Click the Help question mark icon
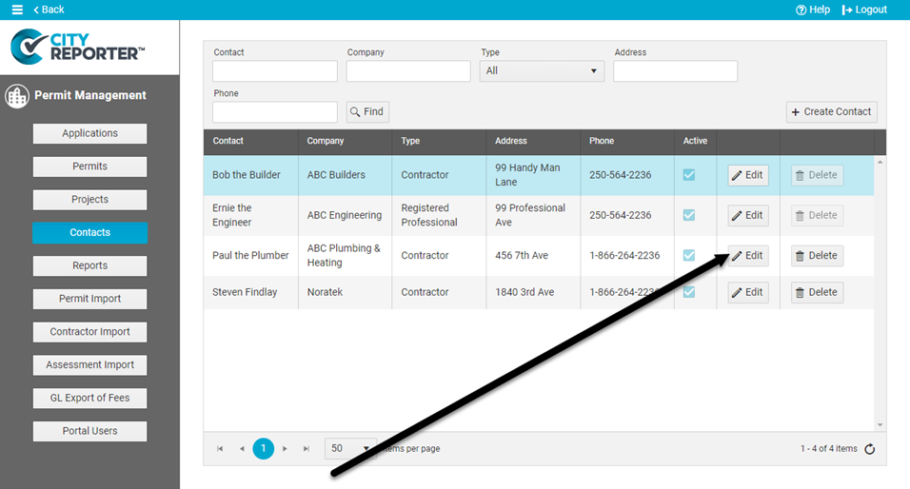This screenshot has width=910, height=489. [x=801, y=10]
